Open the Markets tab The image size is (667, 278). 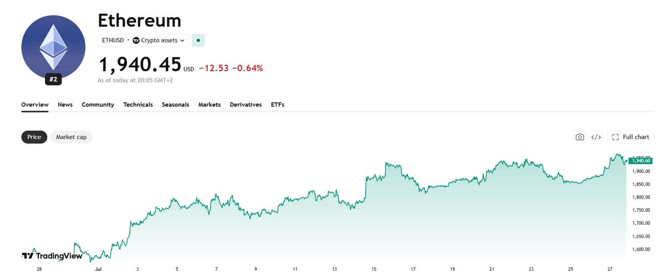(x=210, y=105)
